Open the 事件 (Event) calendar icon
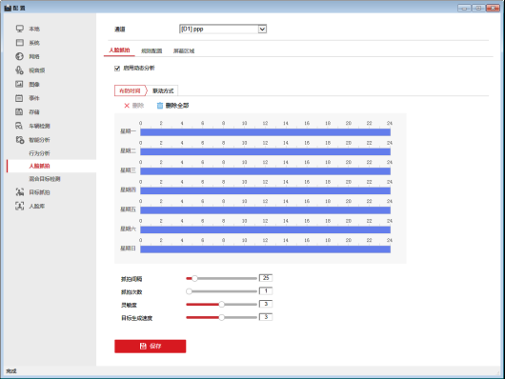Viewport: 505px width, 379px height. pyautogui.click(x=19, y=98)
